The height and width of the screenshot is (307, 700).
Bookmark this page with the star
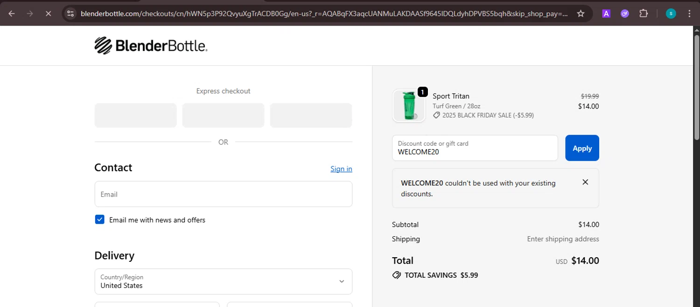point(581,14)
